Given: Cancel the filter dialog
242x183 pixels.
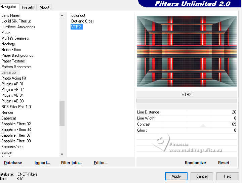Looking at the screenshot, I should 202,176.
